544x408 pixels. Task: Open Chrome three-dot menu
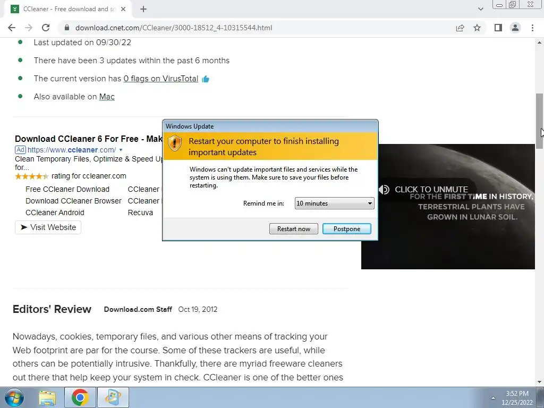point(532,28)
